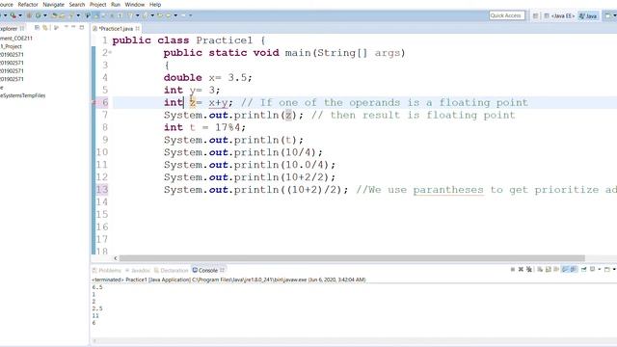Open the Search menu
This screenshot has height=347, width=617.
pos(77,4)
